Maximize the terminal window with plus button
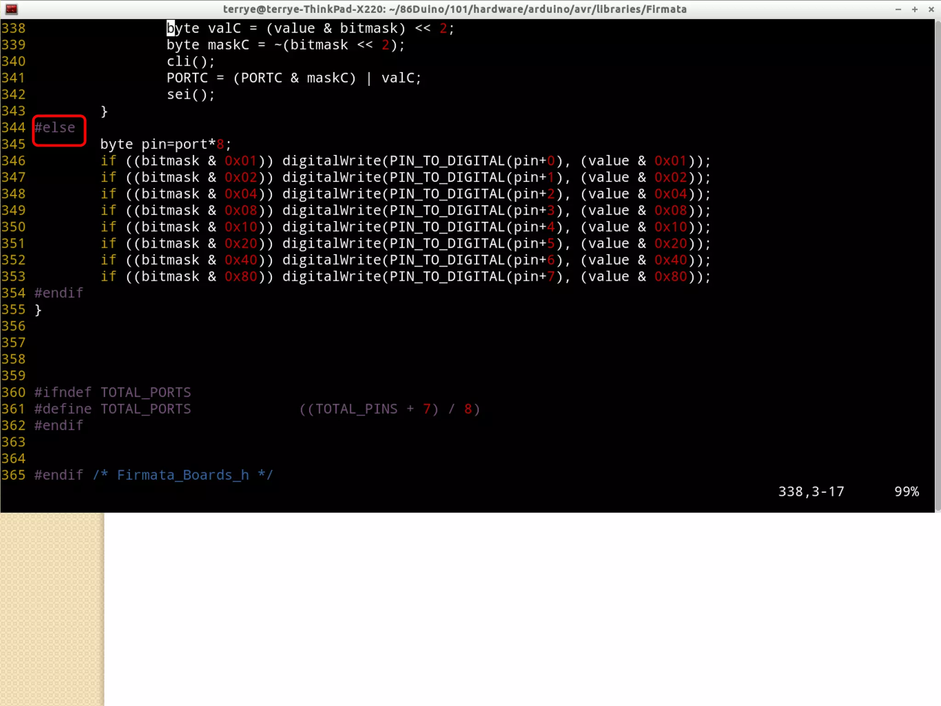Screen dimensions: 941x706 pyautogui.click(x=915, y=9)
